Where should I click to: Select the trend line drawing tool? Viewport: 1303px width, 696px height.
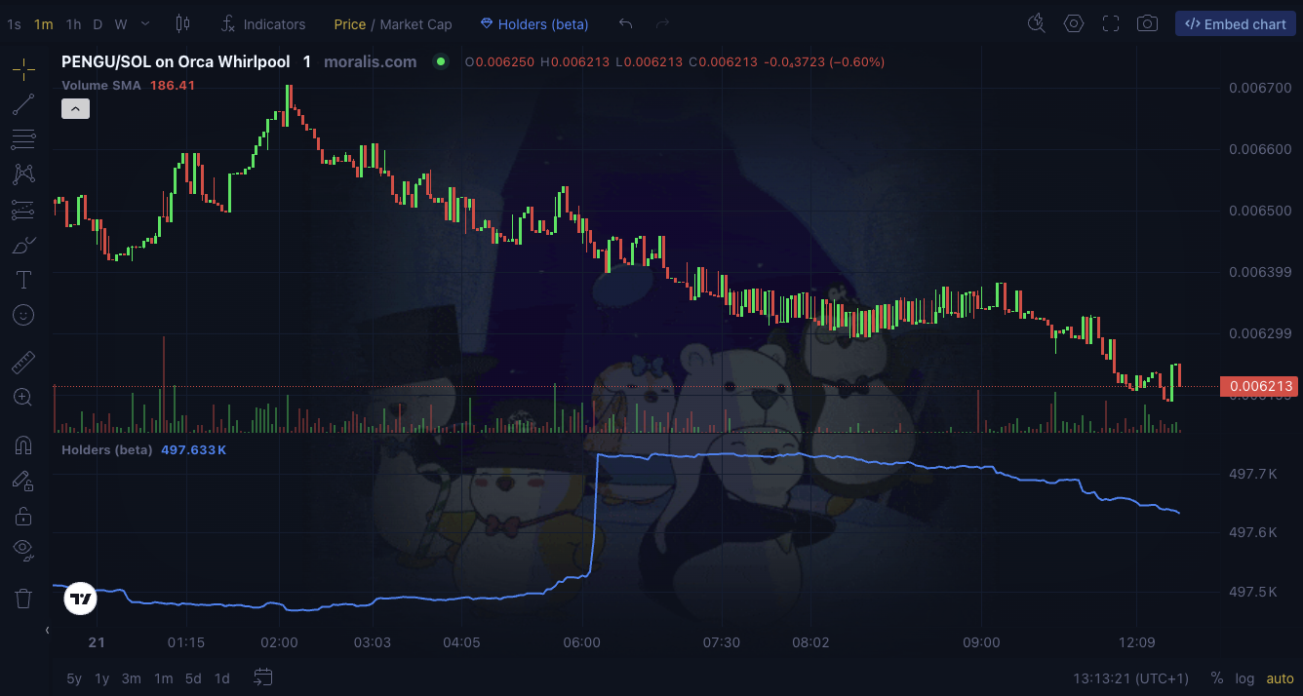tap(23, 103)
